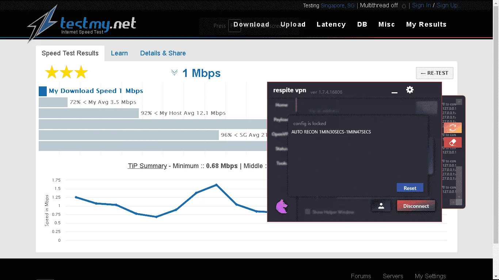Click the lowest dip point on speed chart
The height and width of the screenshot is (280, 499).
coord(156,217)
